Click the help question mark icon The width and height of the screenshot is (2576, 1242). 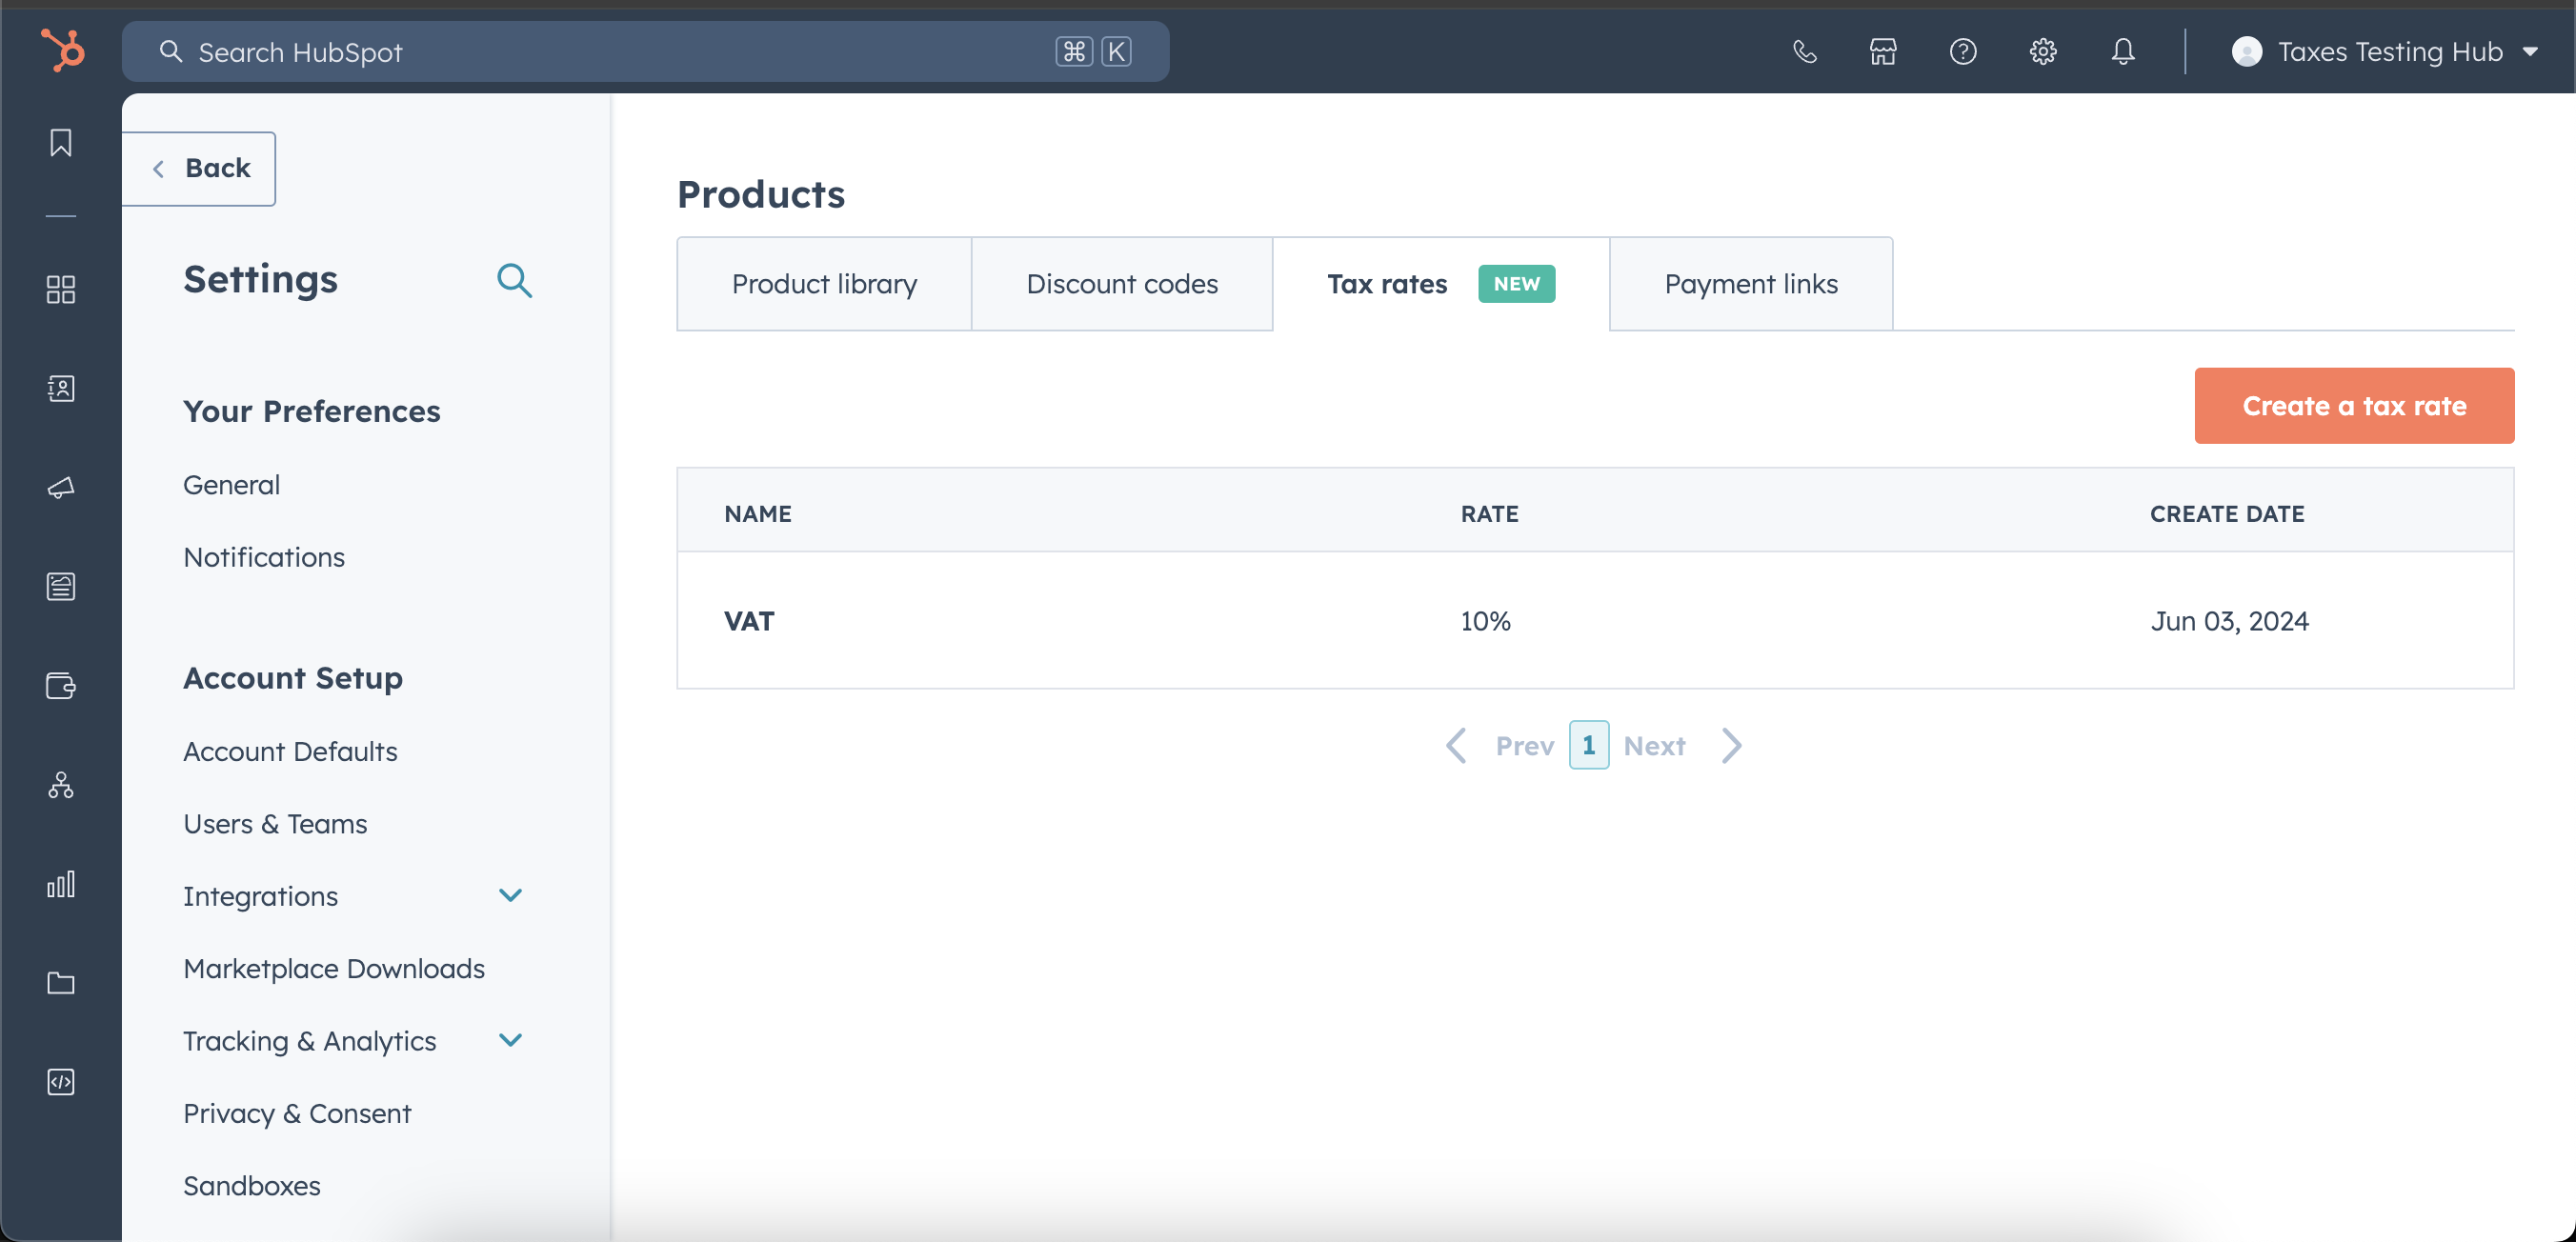(x=1962, y=51)
